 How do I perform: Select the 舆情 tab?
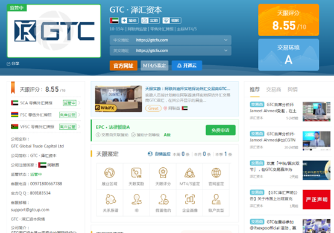click(x=292, y=89)
